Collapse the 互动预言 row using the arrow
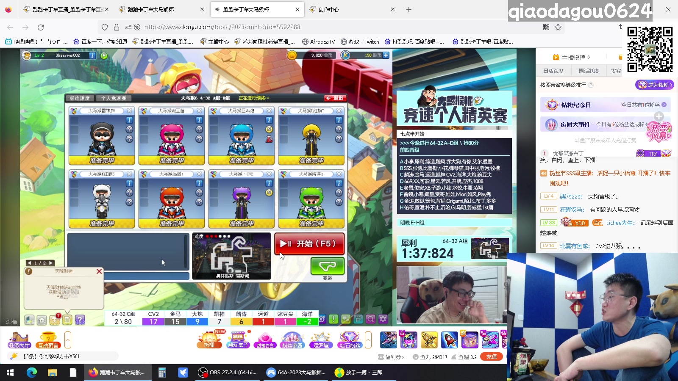Image resolution: width=678 pixels, height=381 pixels. click(68, 340)
